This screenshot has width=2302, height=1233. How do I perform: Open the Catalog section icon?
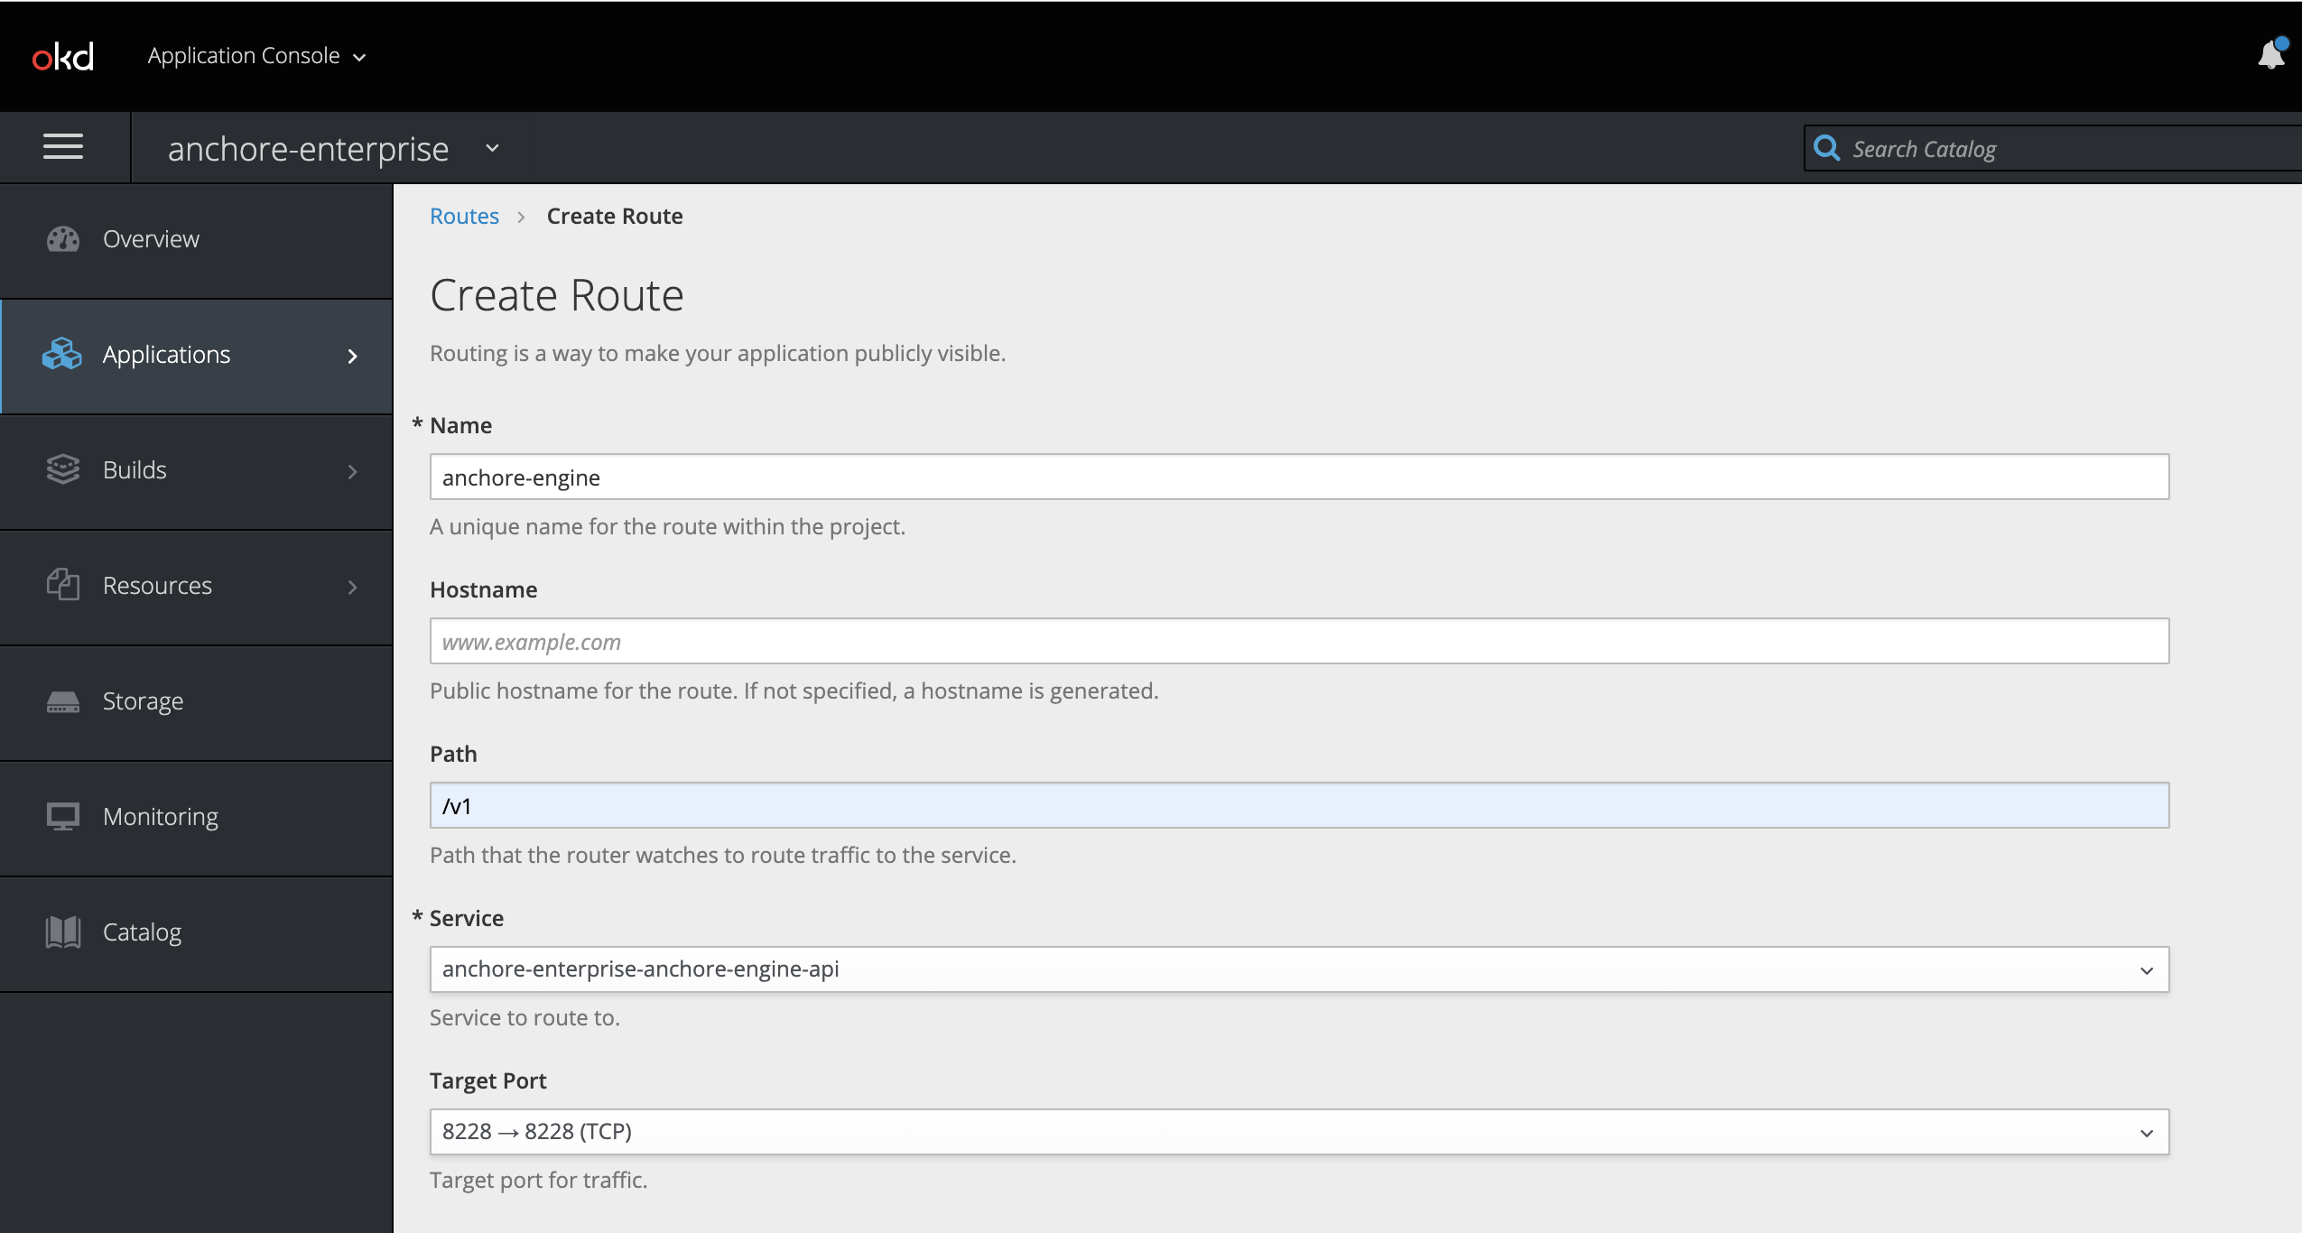click(x=62, y=930)
